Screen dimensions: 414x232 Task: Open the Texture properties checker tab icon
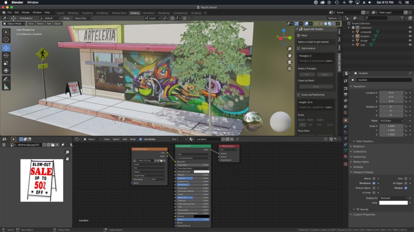[345, 164]
